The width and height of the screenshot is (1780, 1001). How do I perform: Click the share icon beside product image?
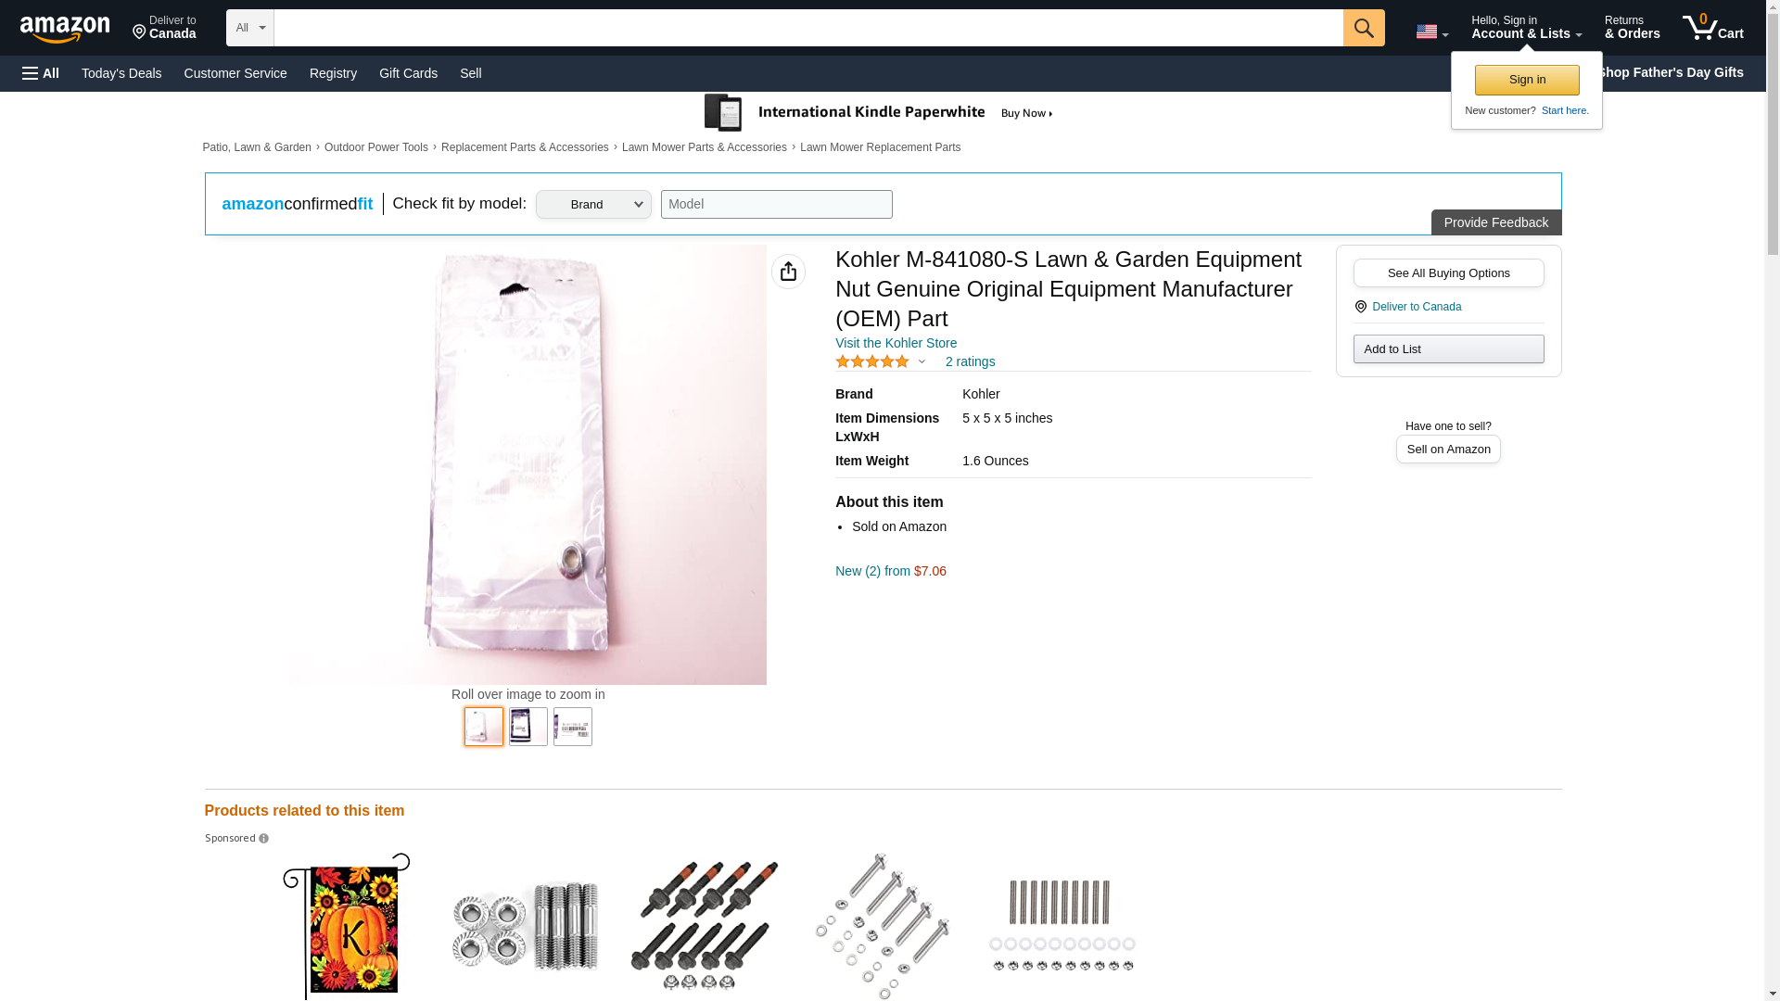[788, 272]
